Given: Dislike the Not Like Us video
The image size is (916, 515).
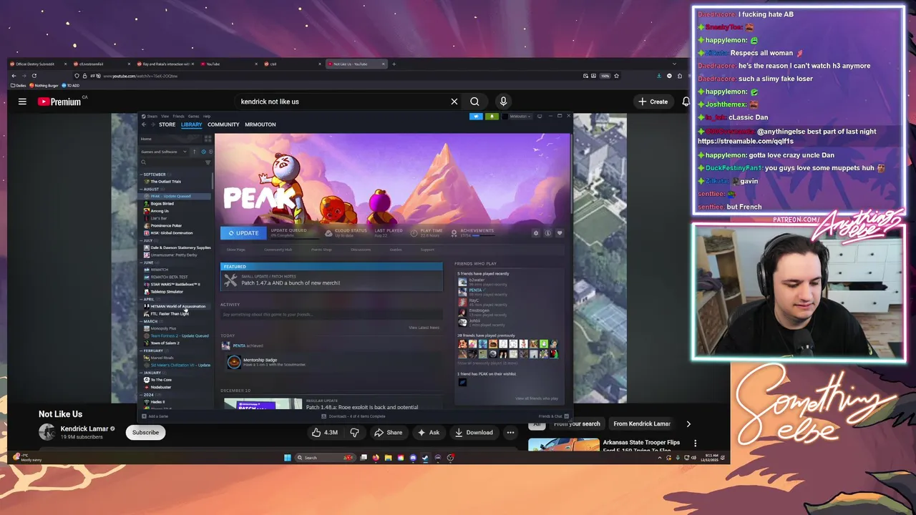Looking at the screenshot, I should point(354,432).
